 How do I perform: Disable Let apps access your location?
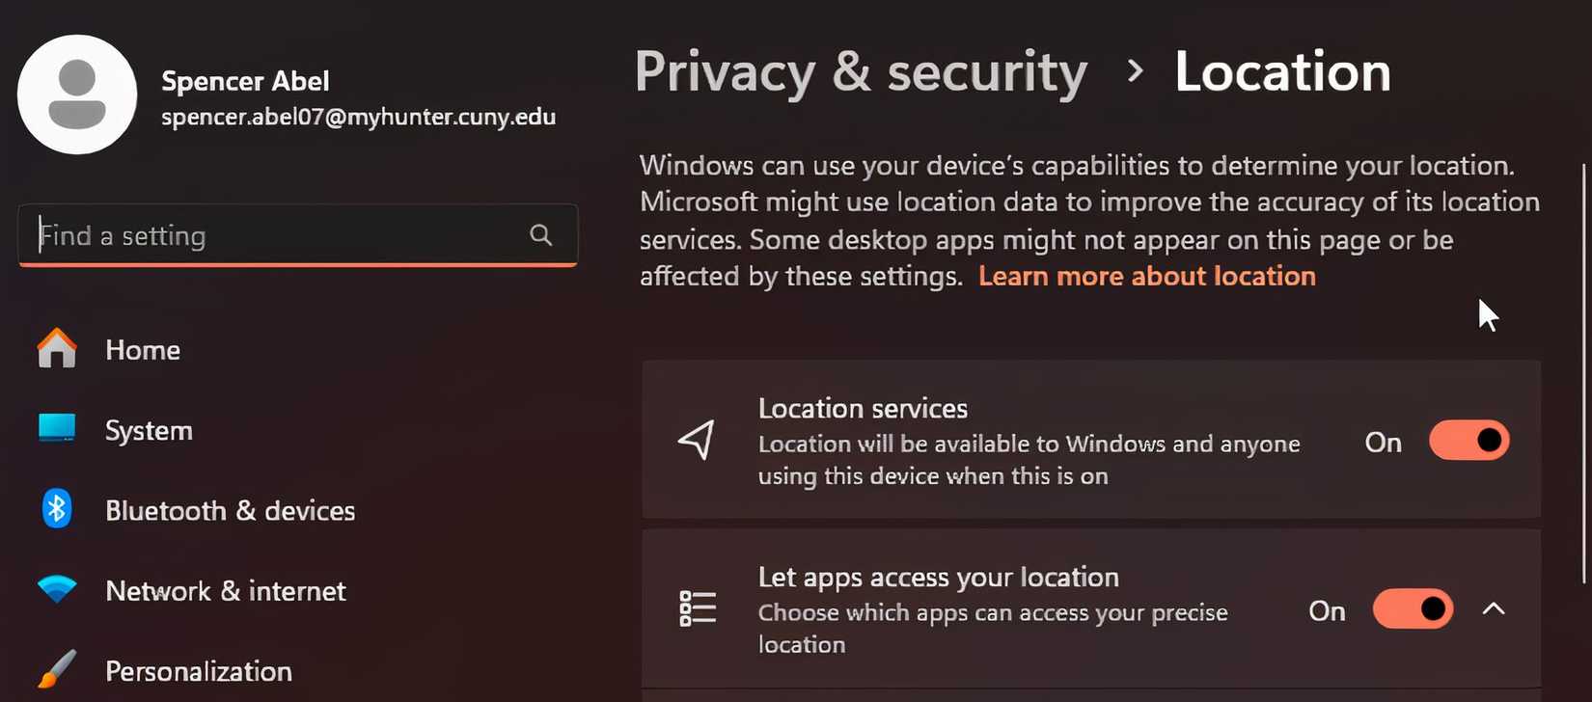1413,608
